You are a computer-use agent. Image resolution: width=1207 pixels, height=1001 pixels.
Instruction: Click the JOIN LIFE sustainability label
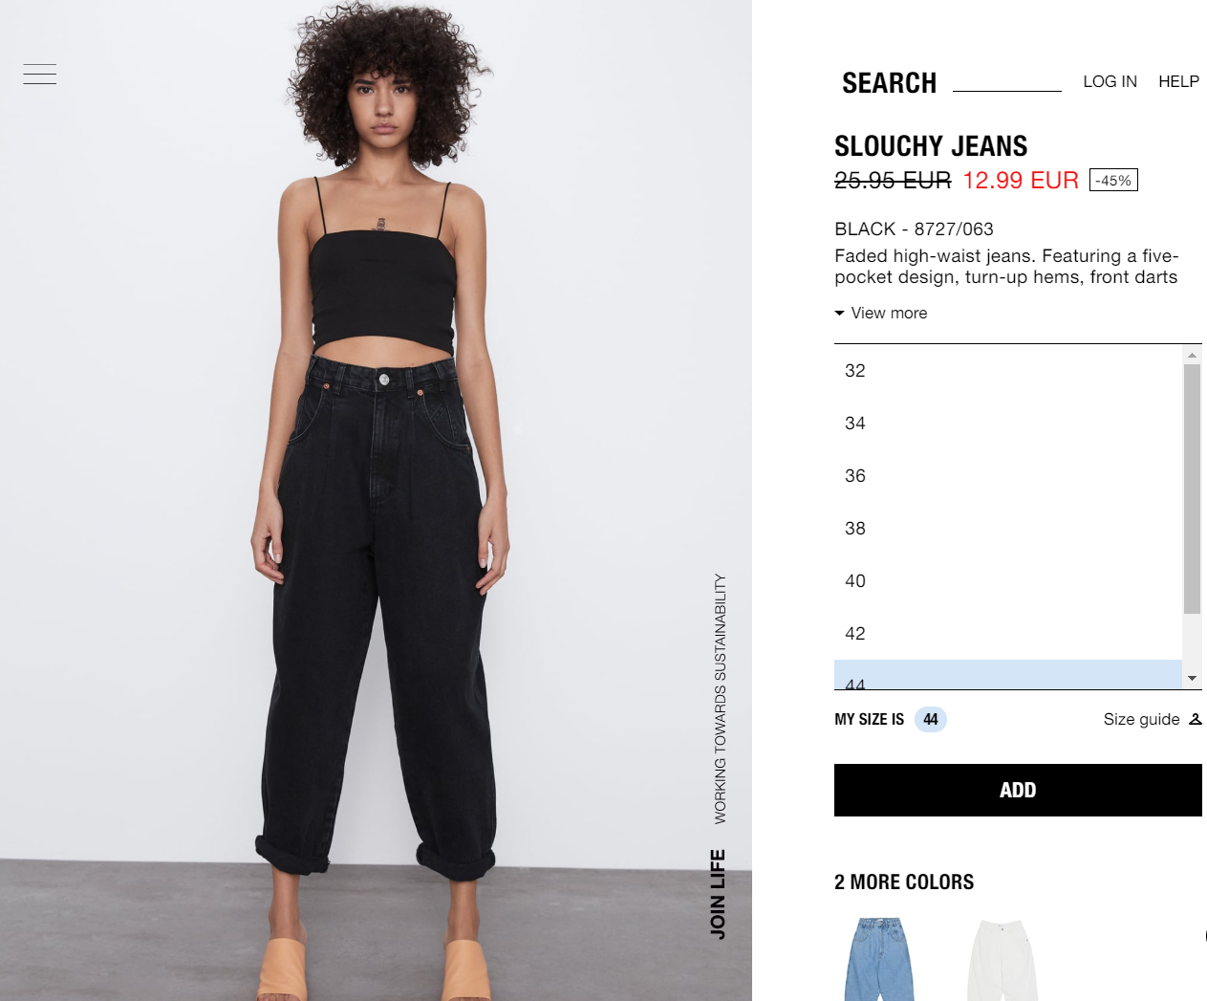click(x=718, y=894)
